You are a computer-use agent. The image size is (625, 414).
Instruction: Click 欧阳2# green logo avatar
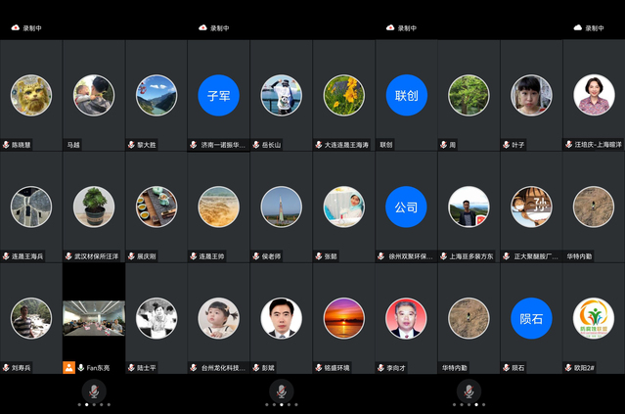point(594,318)
